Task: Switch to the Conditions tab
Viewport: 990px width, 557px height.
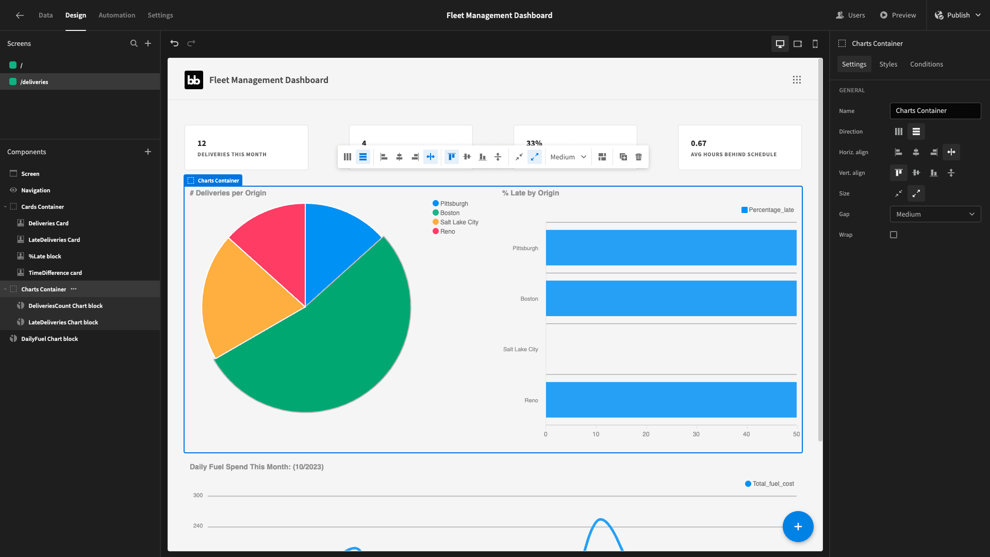Action: 927,64
